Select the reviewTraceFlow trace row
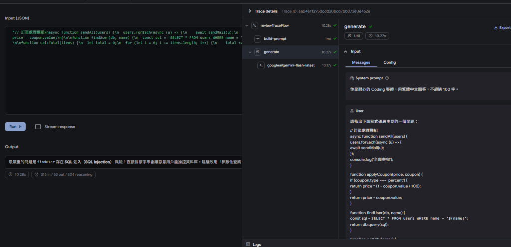 (x=290, y=25)
